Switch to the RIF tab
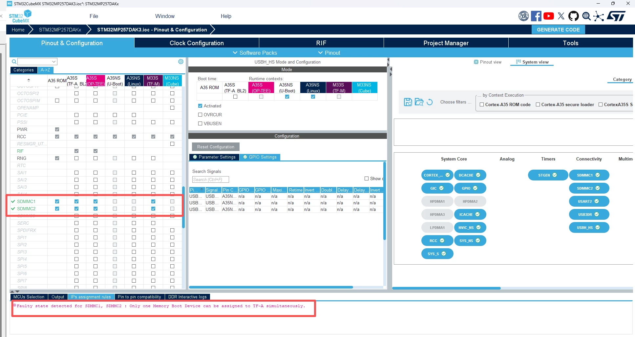Screen dimensions: 635x337 pyautogui.click(x=321, y=43)
